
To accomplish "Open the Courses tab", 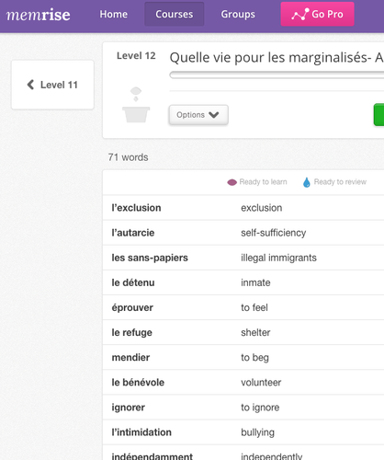I will (175, 14).
